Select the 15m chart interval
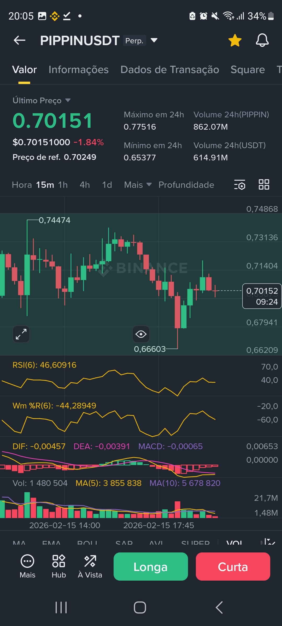The image size is (282, 626). click(45, 185)
